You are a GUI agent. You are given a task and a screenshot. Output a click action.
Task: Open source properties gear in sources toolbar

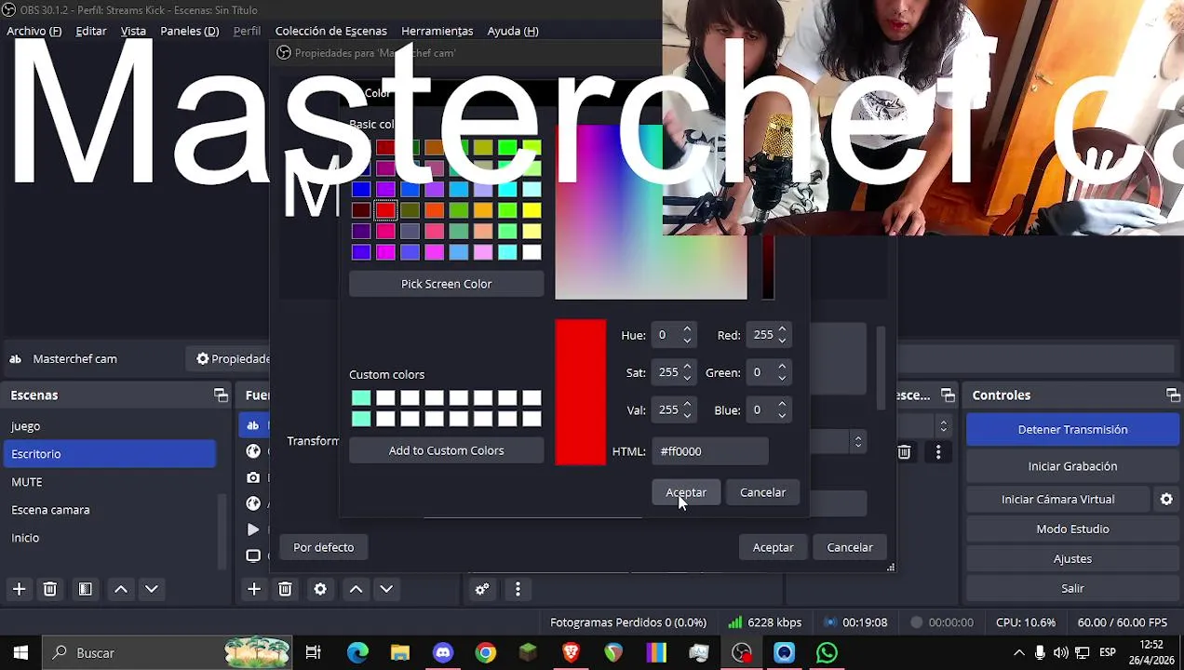pos(320,589)
